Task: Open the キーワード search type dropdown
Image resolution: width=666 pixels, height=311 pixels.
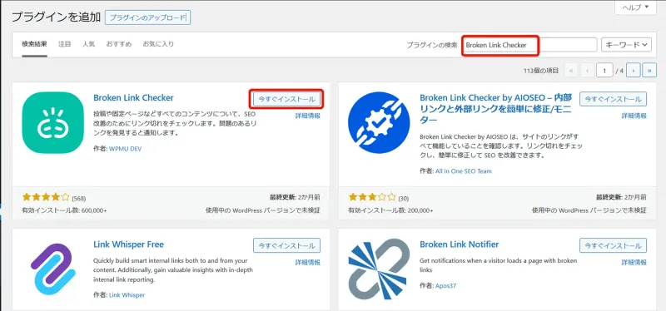Action: coord(627,45)
